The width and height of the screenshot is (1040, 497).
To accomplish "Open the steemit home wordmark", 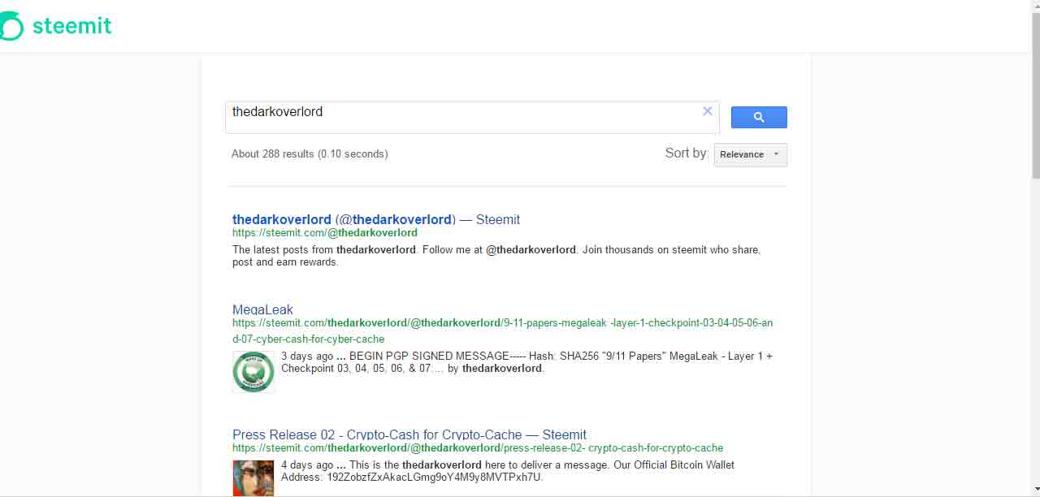I will tap(71, 26).
